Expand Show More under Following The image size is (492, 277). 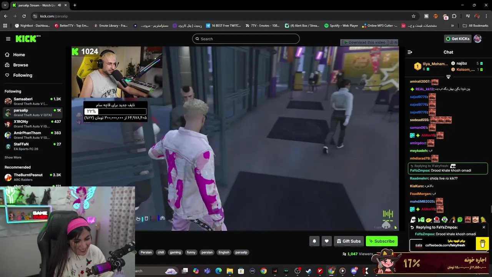(13, 157)
